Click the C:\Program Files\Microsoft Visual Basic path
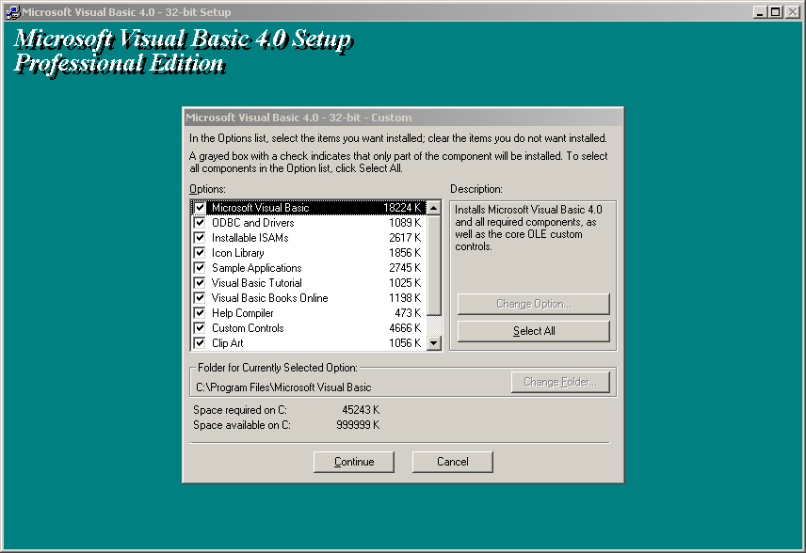Viewport: 806px width, 553px height. pyautogui.click(x=283, y=387)
